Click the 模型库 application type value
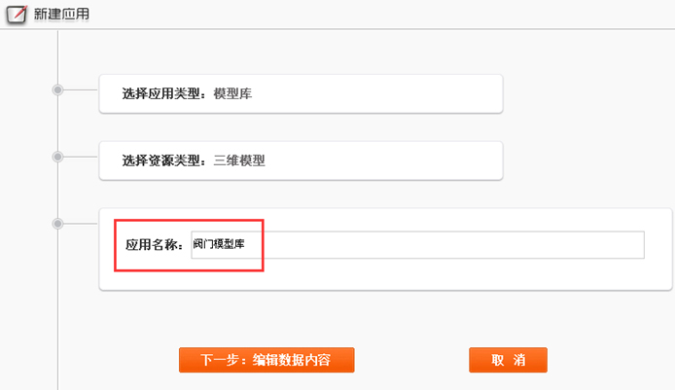Screen dimensions: 675x390 [232, 93]
